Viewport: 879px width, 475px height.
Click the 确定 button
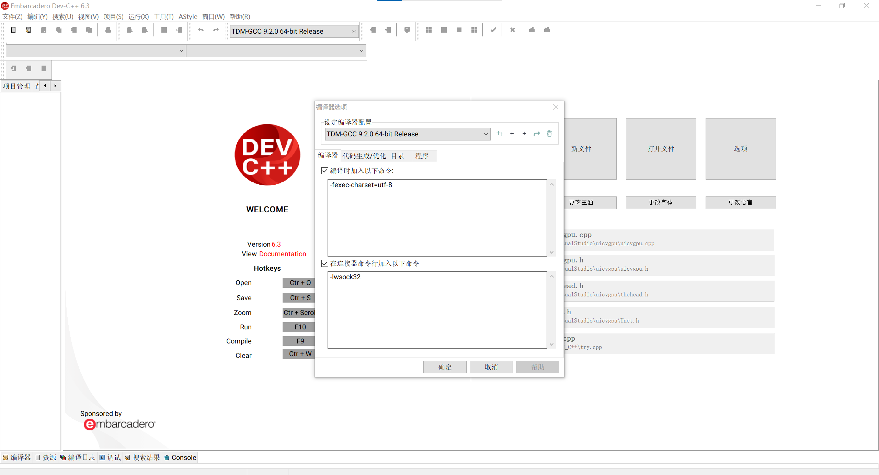tap(445, 367)
